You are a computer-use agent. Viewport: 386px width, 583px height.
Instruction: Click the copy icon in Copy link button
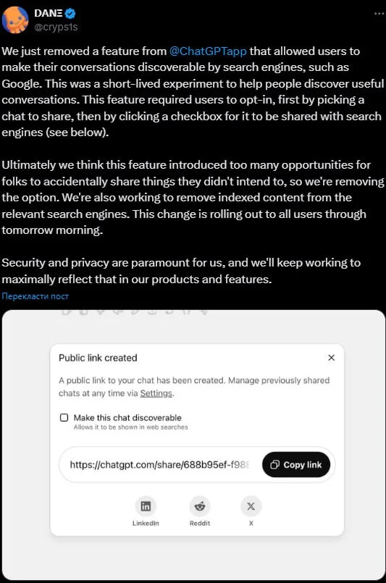coord(274,465)
